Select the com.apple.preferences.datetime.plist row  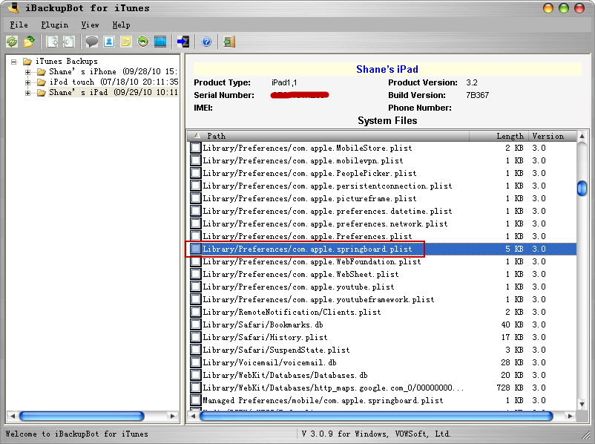[382, 211]
